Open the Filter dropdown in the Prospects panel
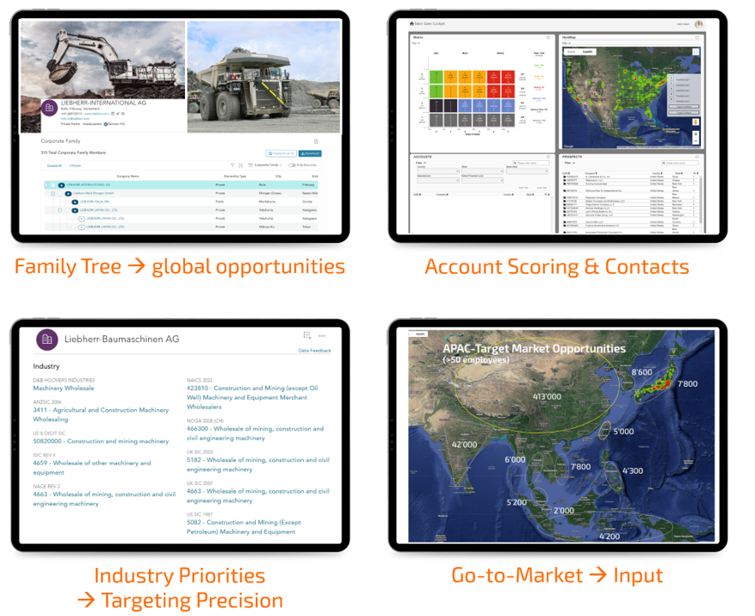 [x=569, y=163]
